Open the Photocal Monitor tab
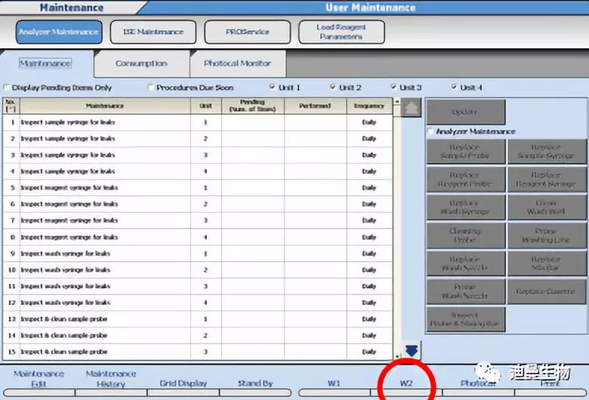This screenshot has height=400, width=589. coord(236,64)
